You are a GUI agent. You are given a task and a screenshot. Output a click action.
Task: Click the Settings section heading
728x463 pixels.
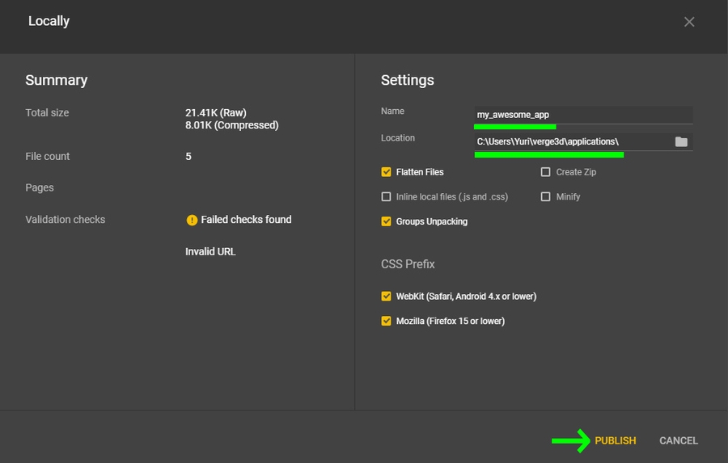click(x=407, y=80)
